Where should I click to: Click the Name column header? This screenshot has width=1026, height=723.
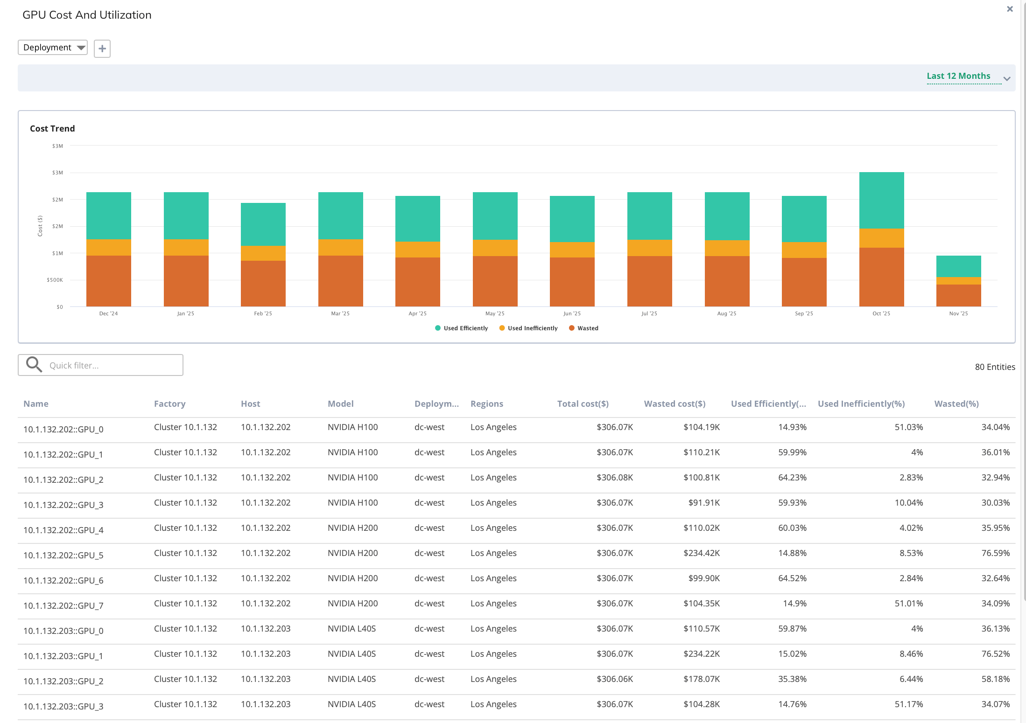pyautogui.click(x=36, y=404)
